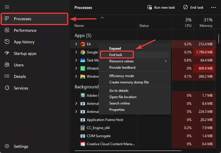Screen dimensions: 221x153
Task: Choose End task in context menu
Action: point(116,55)
